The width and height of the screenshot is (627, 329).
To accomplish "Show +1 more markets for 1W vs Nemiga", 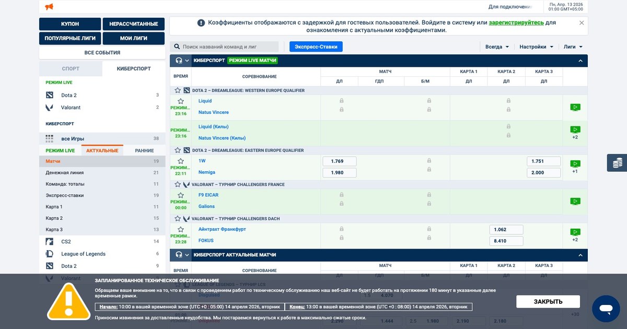I will [575, 171].
